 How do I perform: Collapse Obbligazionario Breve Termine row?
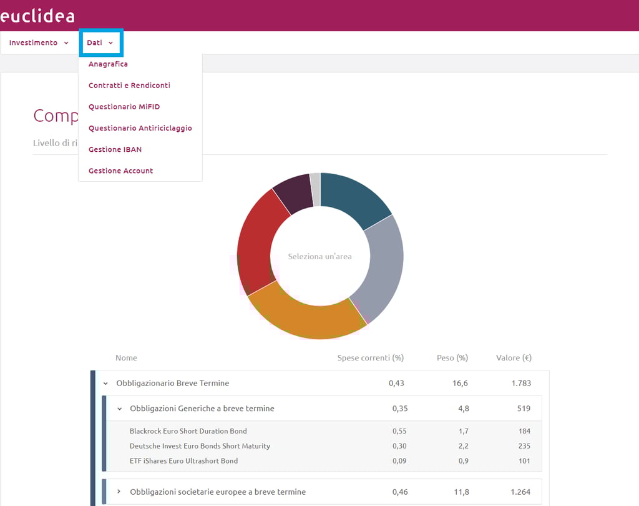click(105, 384)
